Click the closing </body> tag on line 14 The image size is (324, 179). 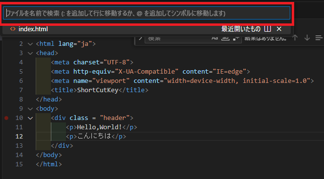click(x=49, y=155)
